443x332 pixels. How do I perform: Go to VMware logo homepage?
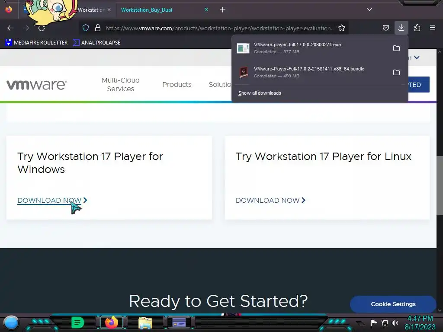tap(37, 85)
